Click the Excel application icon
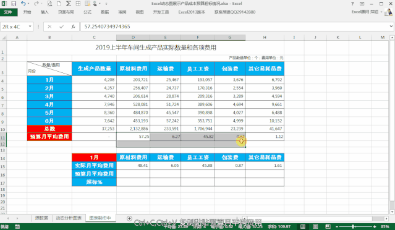Image resolution: width=395 pixels, height=230 pixels. pos(4,4)
